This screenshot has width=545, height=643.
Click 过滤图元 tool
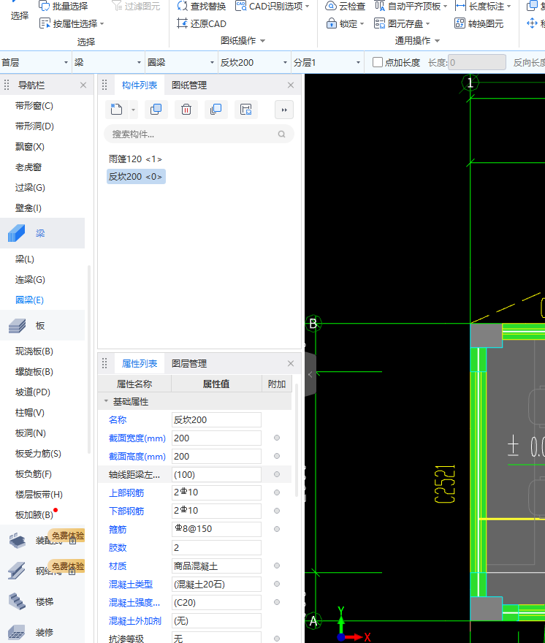(x=136, y=6)
